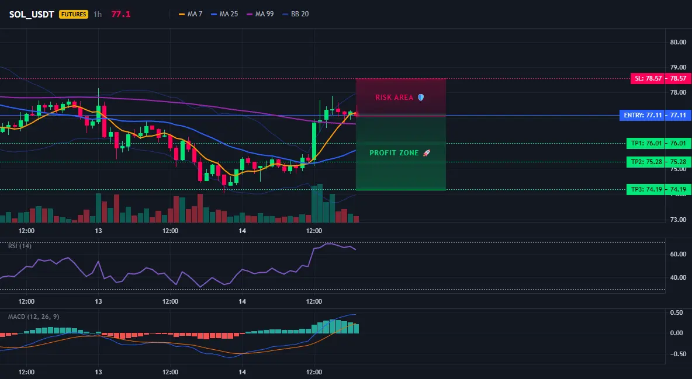Click the rocket icon beside PROFIT ZONE
The width and height of the screenshot is (692, 379).
pos(426,152)
